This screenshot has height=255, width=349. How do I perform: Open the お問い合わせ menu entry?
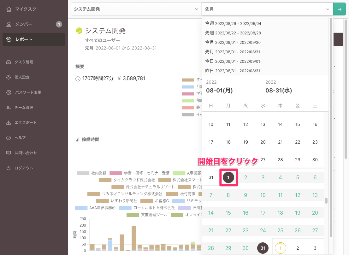[9, 153]
